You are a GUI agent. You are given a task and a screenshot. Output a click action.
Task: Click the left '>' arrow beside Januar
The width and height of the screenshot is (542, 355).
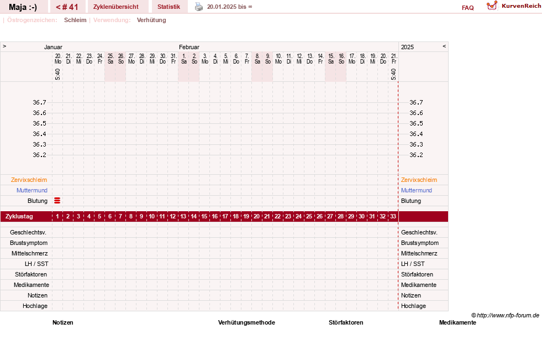click(x=4, y=46)
